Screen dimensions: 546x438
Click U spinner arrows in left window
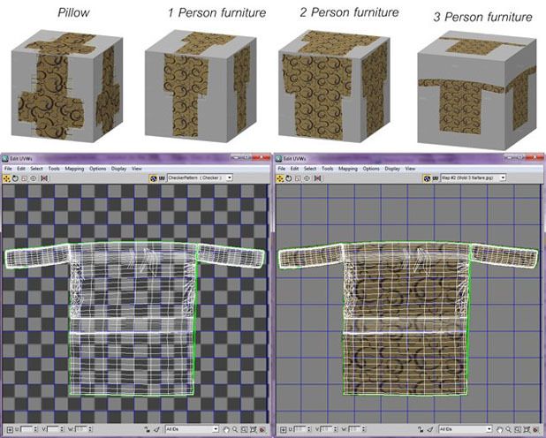pos(35,429)
